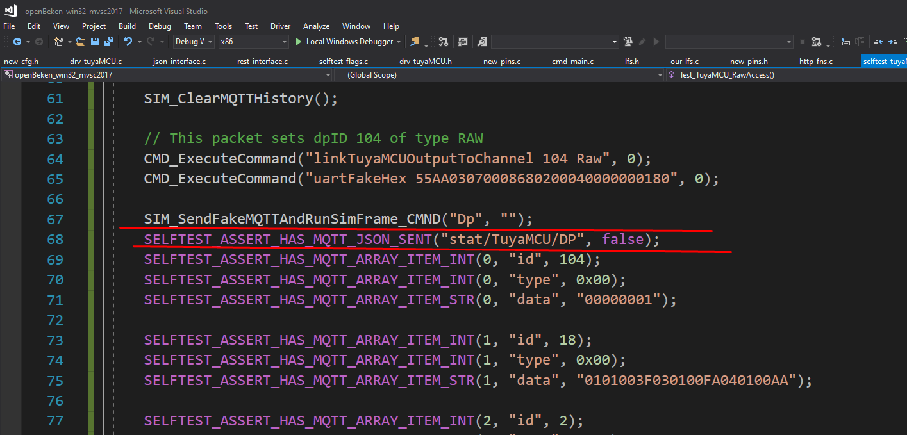This screenshot has width=907, height=435.
Task: Open the New Project dropdown arrow
Action: click(69, 42)
